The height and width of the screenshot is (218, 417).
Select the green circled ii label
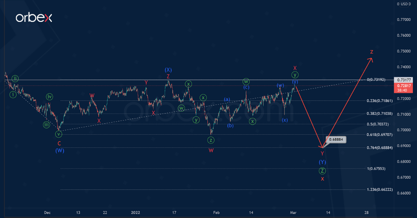click(x=15, y=78)
